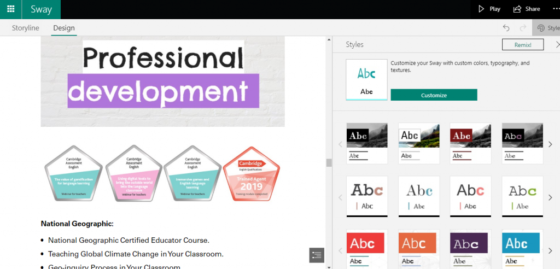This screenshot has height=269, width=560.
Task: Click 'Teaching Global Climate Change' bullet
Action: (x=136, y=254)
